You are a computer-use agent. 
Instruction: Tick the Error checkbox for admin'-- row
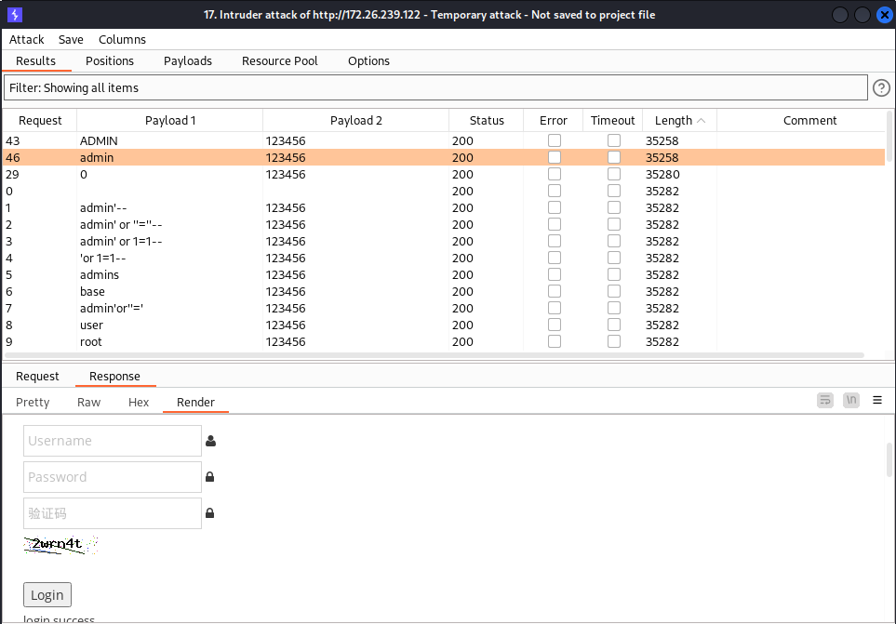[x=555, y=207]
